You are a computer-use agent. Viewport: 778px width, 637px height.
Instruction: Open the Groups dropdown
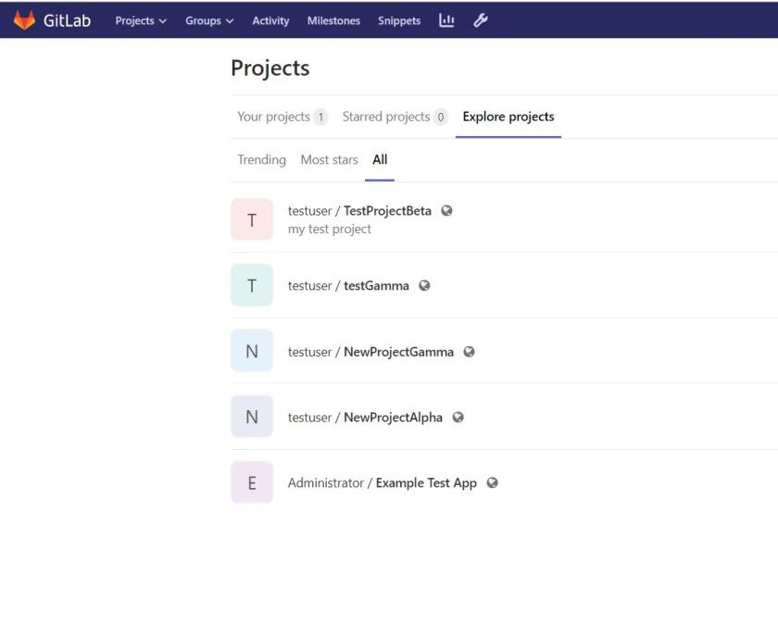pyautogui.click(x=208, y=19)
